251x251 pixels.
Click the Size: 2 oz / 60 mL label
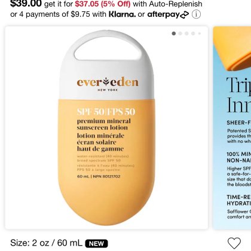pyautogui.click(x=46, y=243)
